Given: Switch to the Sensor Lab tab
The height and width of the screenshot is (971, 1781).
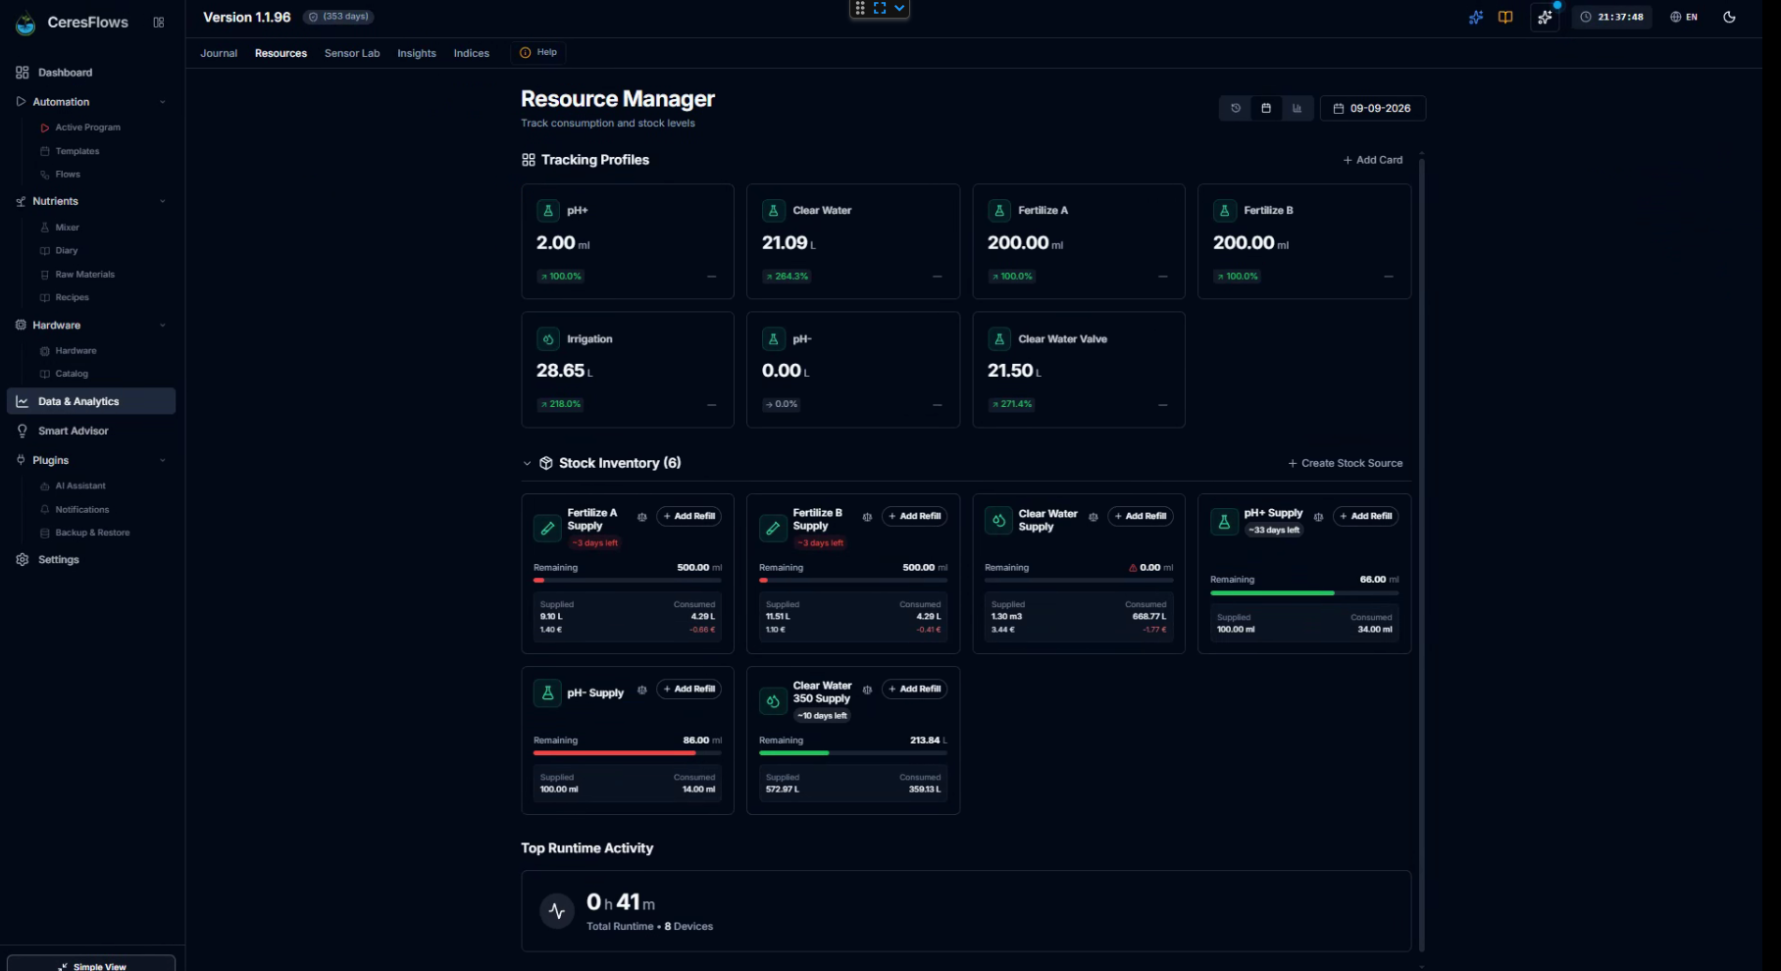Looking at the screenshot, I should pyautogui.click(x=352, y=53).
